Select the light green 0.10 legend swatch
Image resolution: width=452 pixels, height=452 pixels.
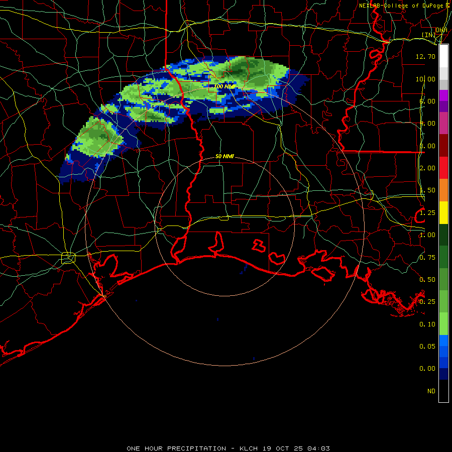443,324
